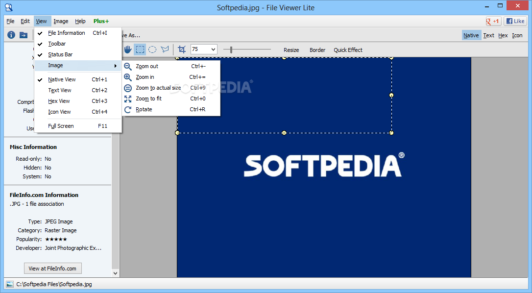Click the JPEG Image type value
The width and height of the screenshot is (532, 293).
coord(59,221)
